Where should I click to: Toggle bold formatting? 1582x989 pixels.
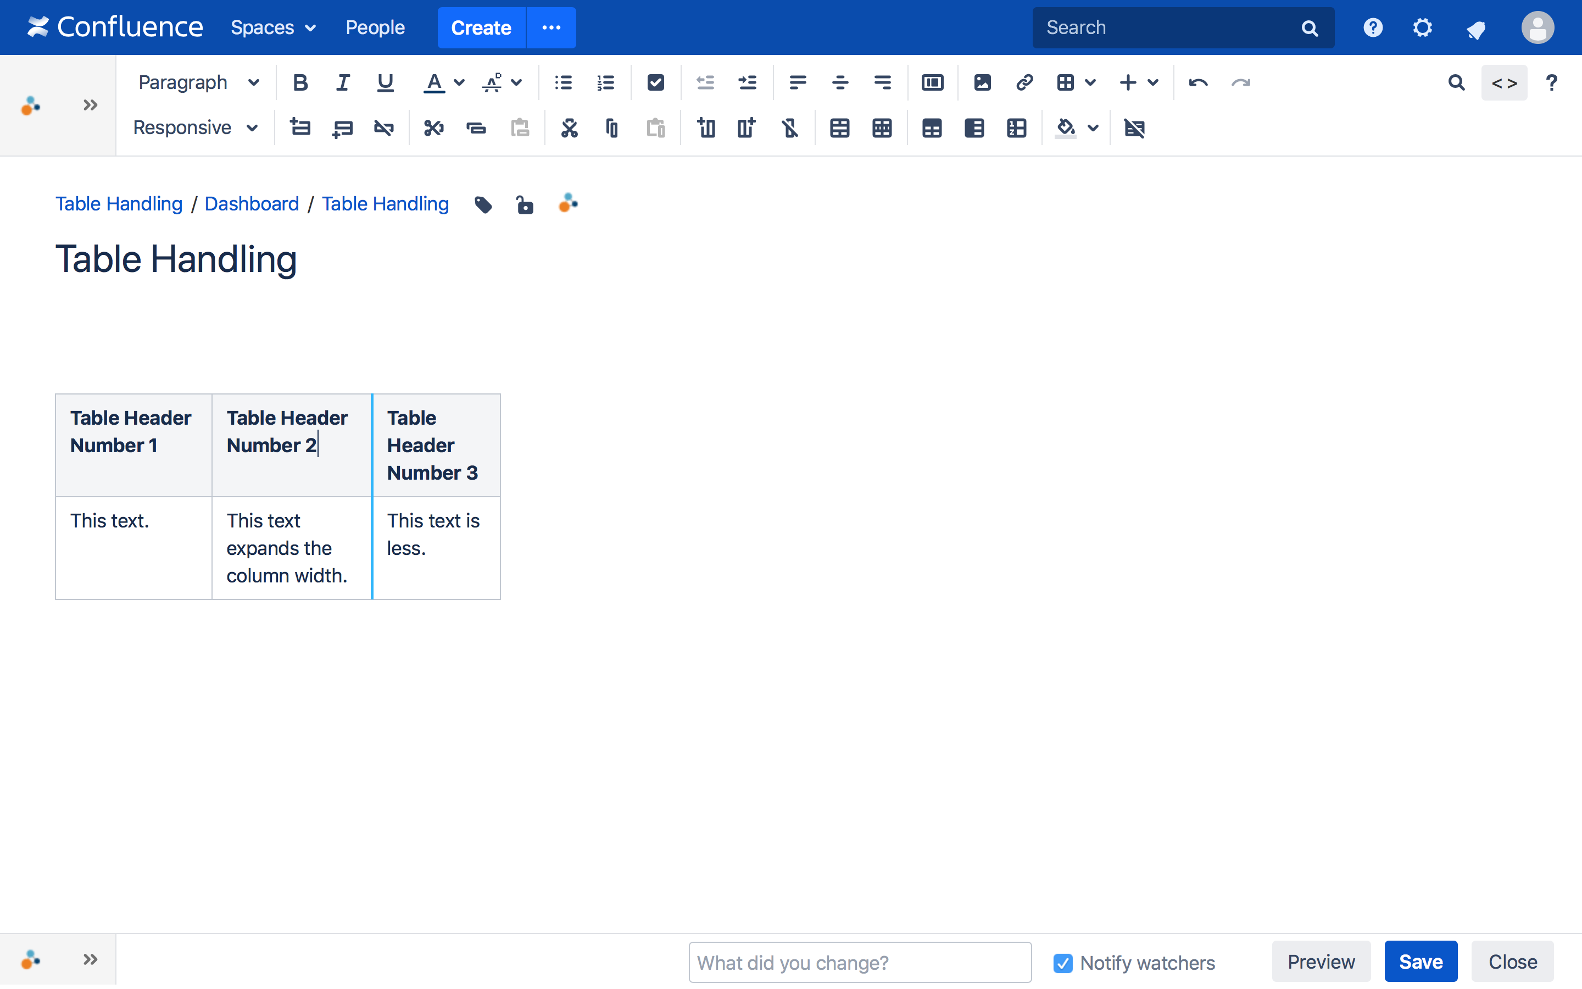click(x=300, y=82)
